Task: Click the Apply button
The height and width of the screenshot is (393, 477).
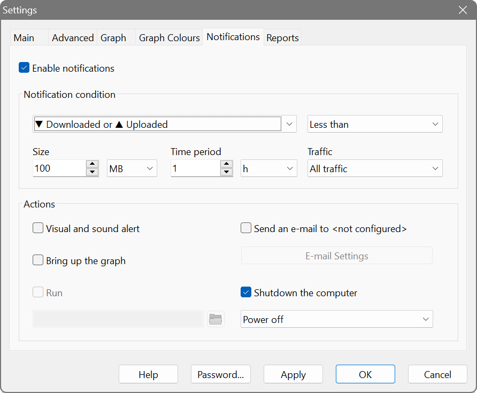Action: click(x=293, y=374)
